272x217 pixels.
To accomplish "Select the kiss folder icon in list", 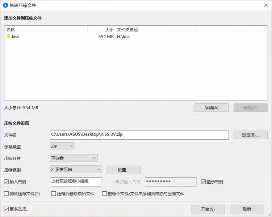I will pyautogui.click(x=8, y=37).
